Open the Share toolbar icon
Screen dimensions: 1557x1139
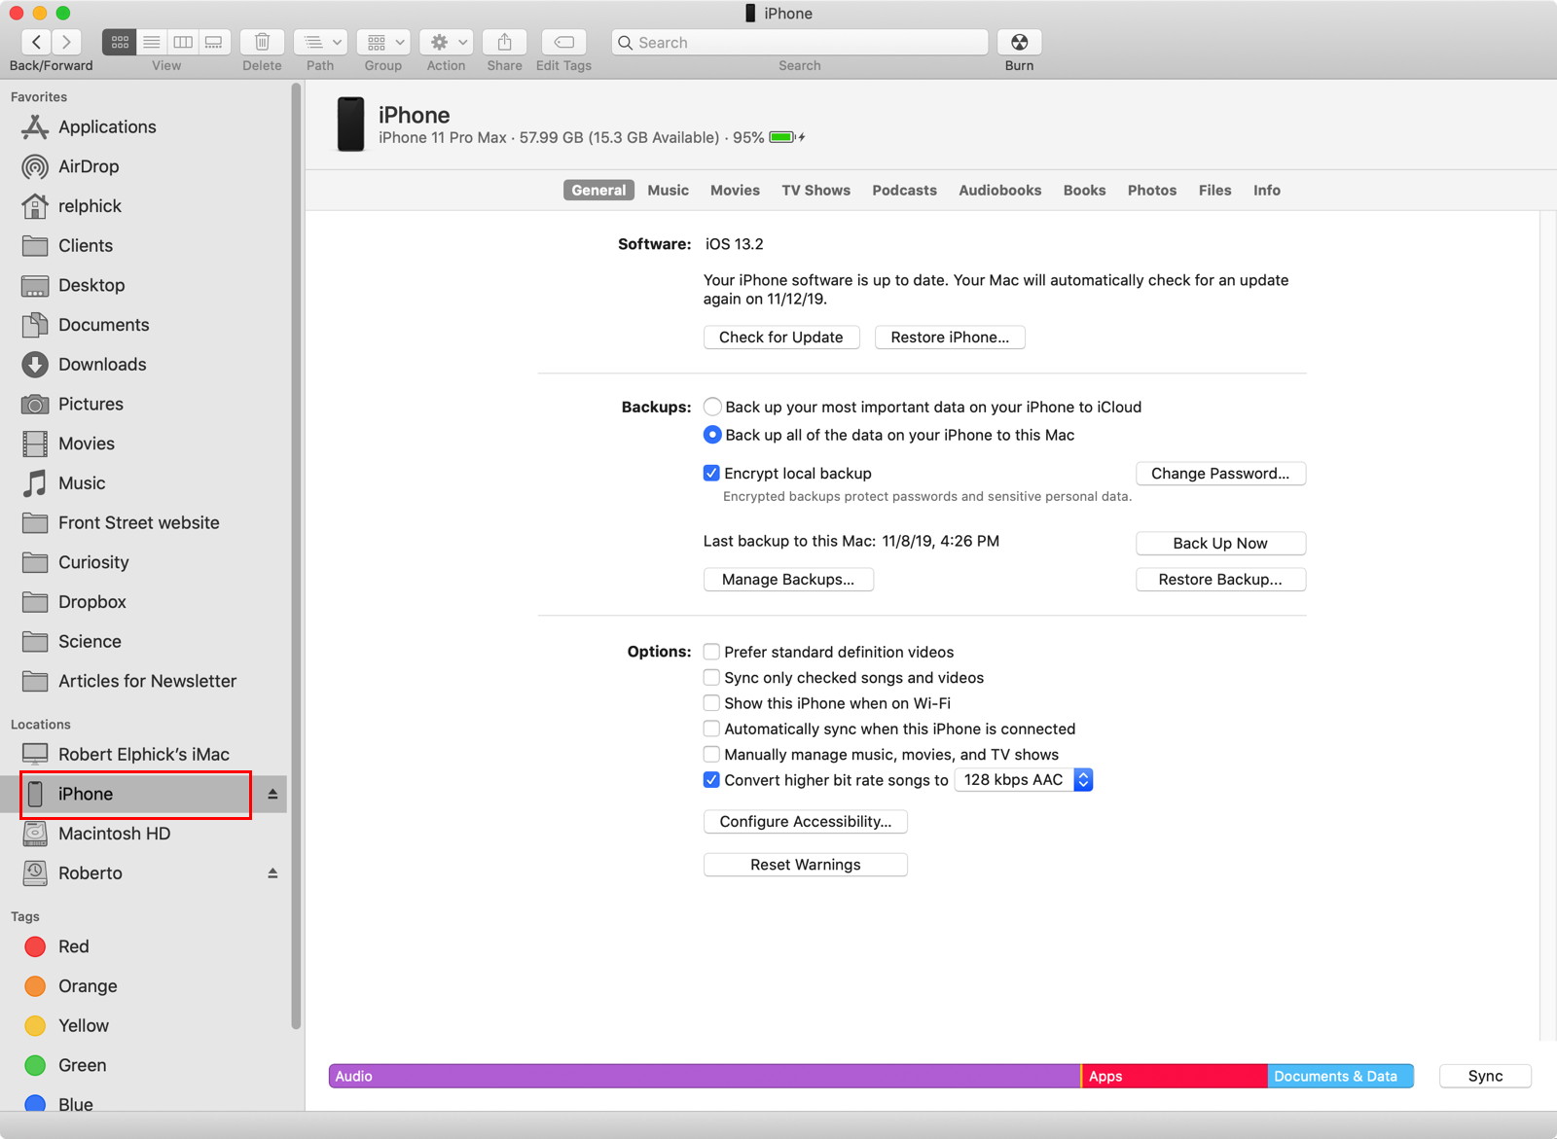pyautogui.click(x=504, y=42)
